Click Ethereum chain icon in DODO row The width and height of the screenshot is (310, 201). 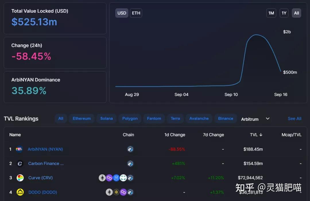click(109, 192)
